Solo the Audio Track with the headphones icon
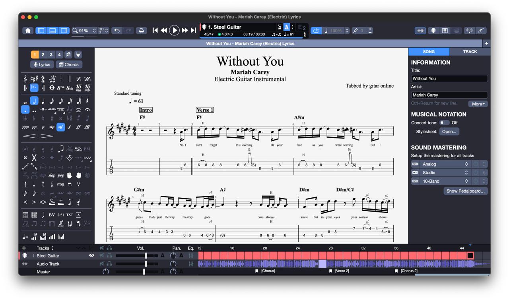This screenshot has width=509, height=300. 109,264
